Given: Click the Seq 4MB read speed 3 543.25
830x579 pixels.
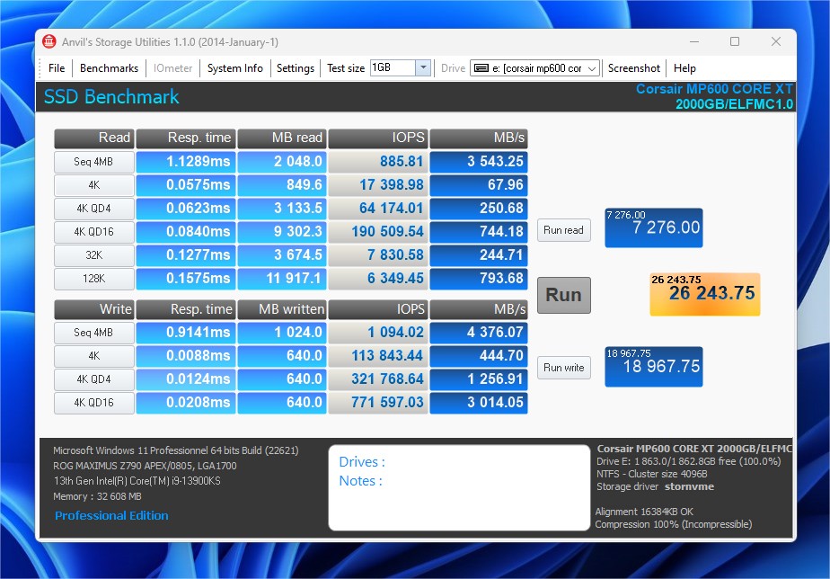Looking at the screenshot, I should click(x=479, y=162).
